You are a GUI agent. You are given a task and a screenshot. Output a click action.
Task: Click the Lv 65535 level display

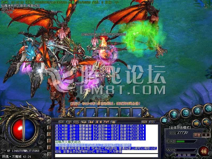(x=179, y=133)
